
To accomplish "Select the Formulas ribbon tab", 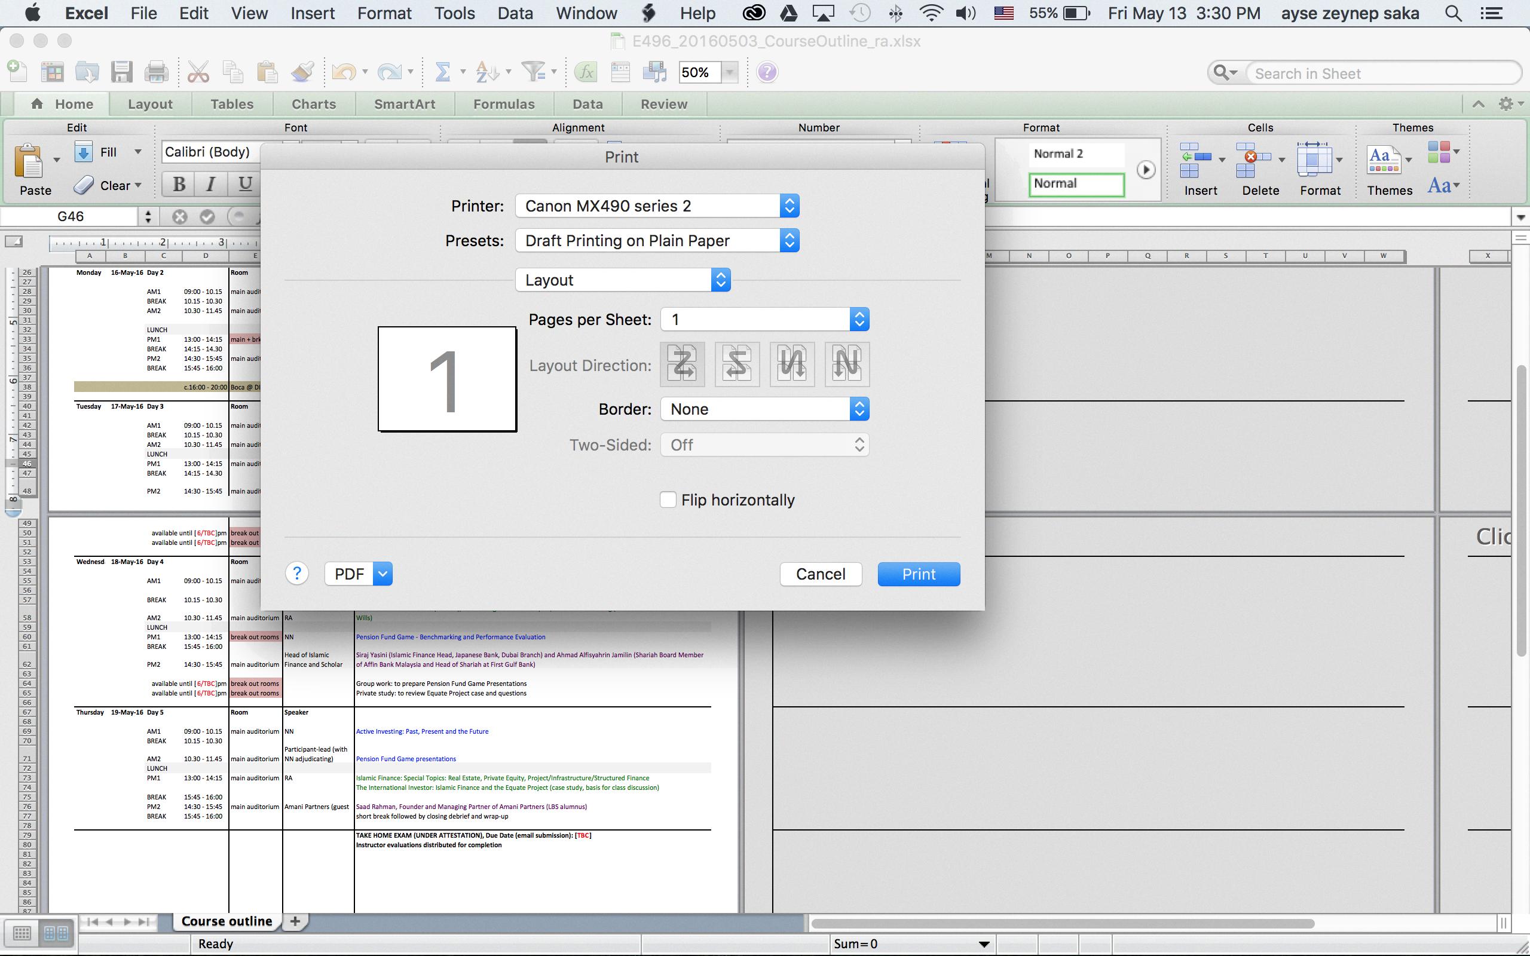I will tap(502, 103).
